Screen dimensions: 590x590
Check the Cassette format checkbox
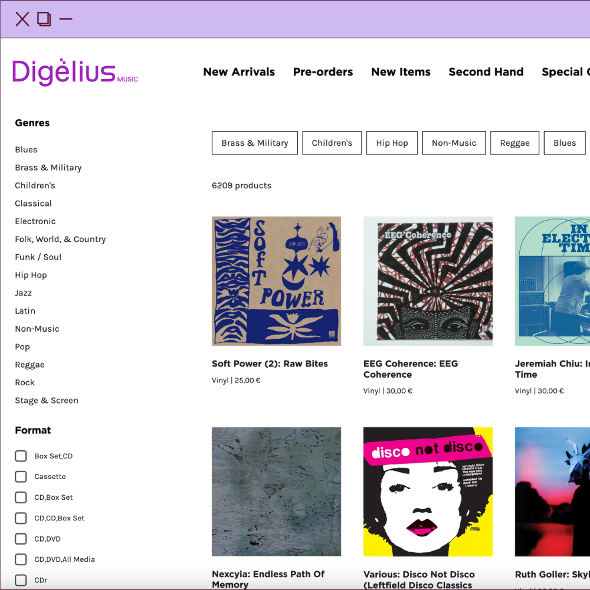21,477
